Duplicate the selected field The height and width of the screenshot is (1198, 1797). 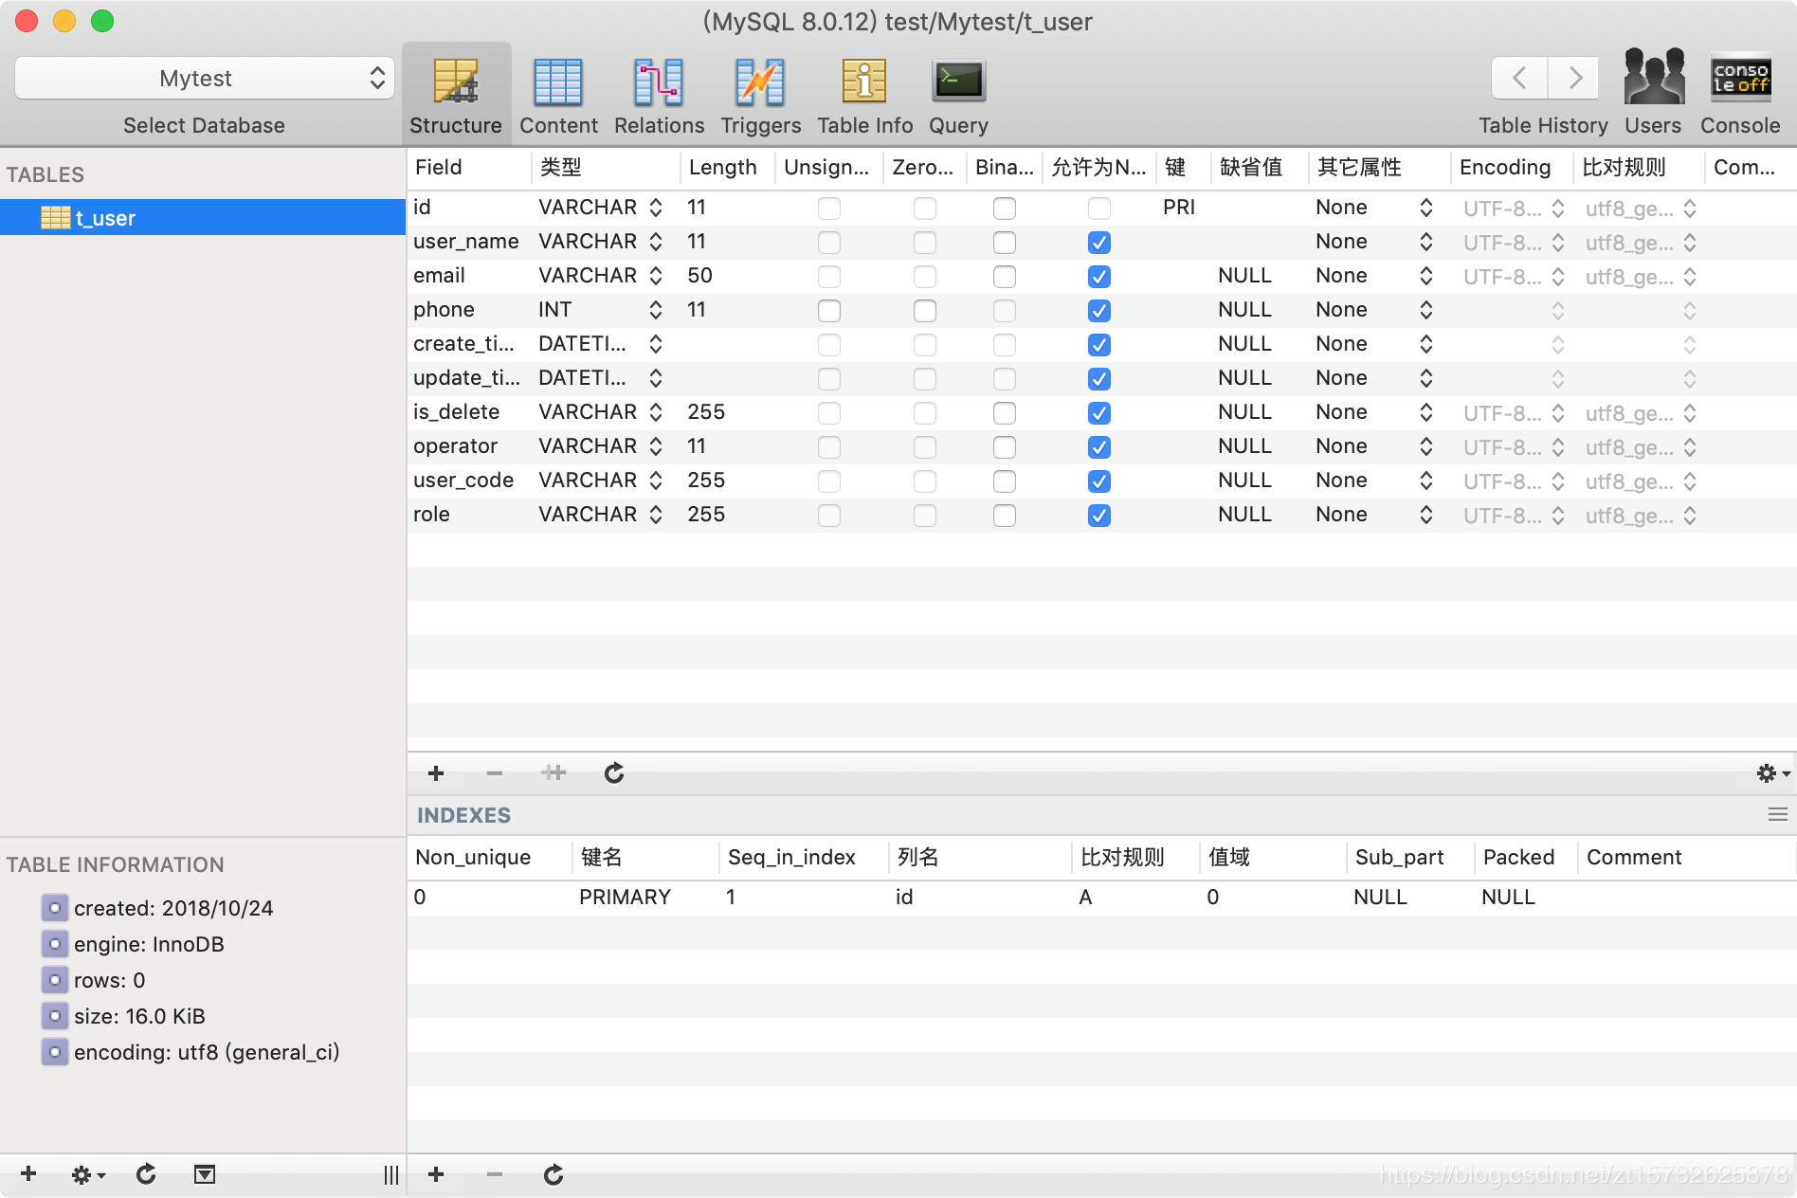(x=554, y=773)
